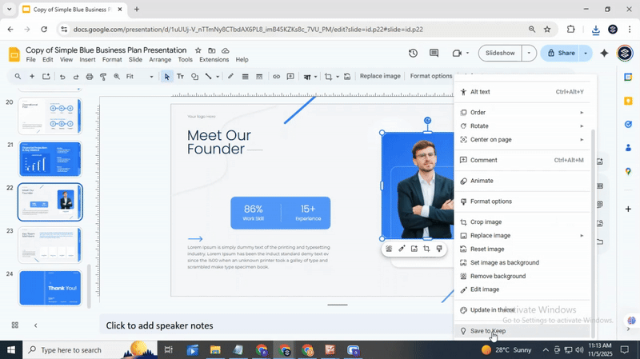Screen dimensions: 640x359
Task: Open the Arrange menu
Action: (x=160, y=60)
